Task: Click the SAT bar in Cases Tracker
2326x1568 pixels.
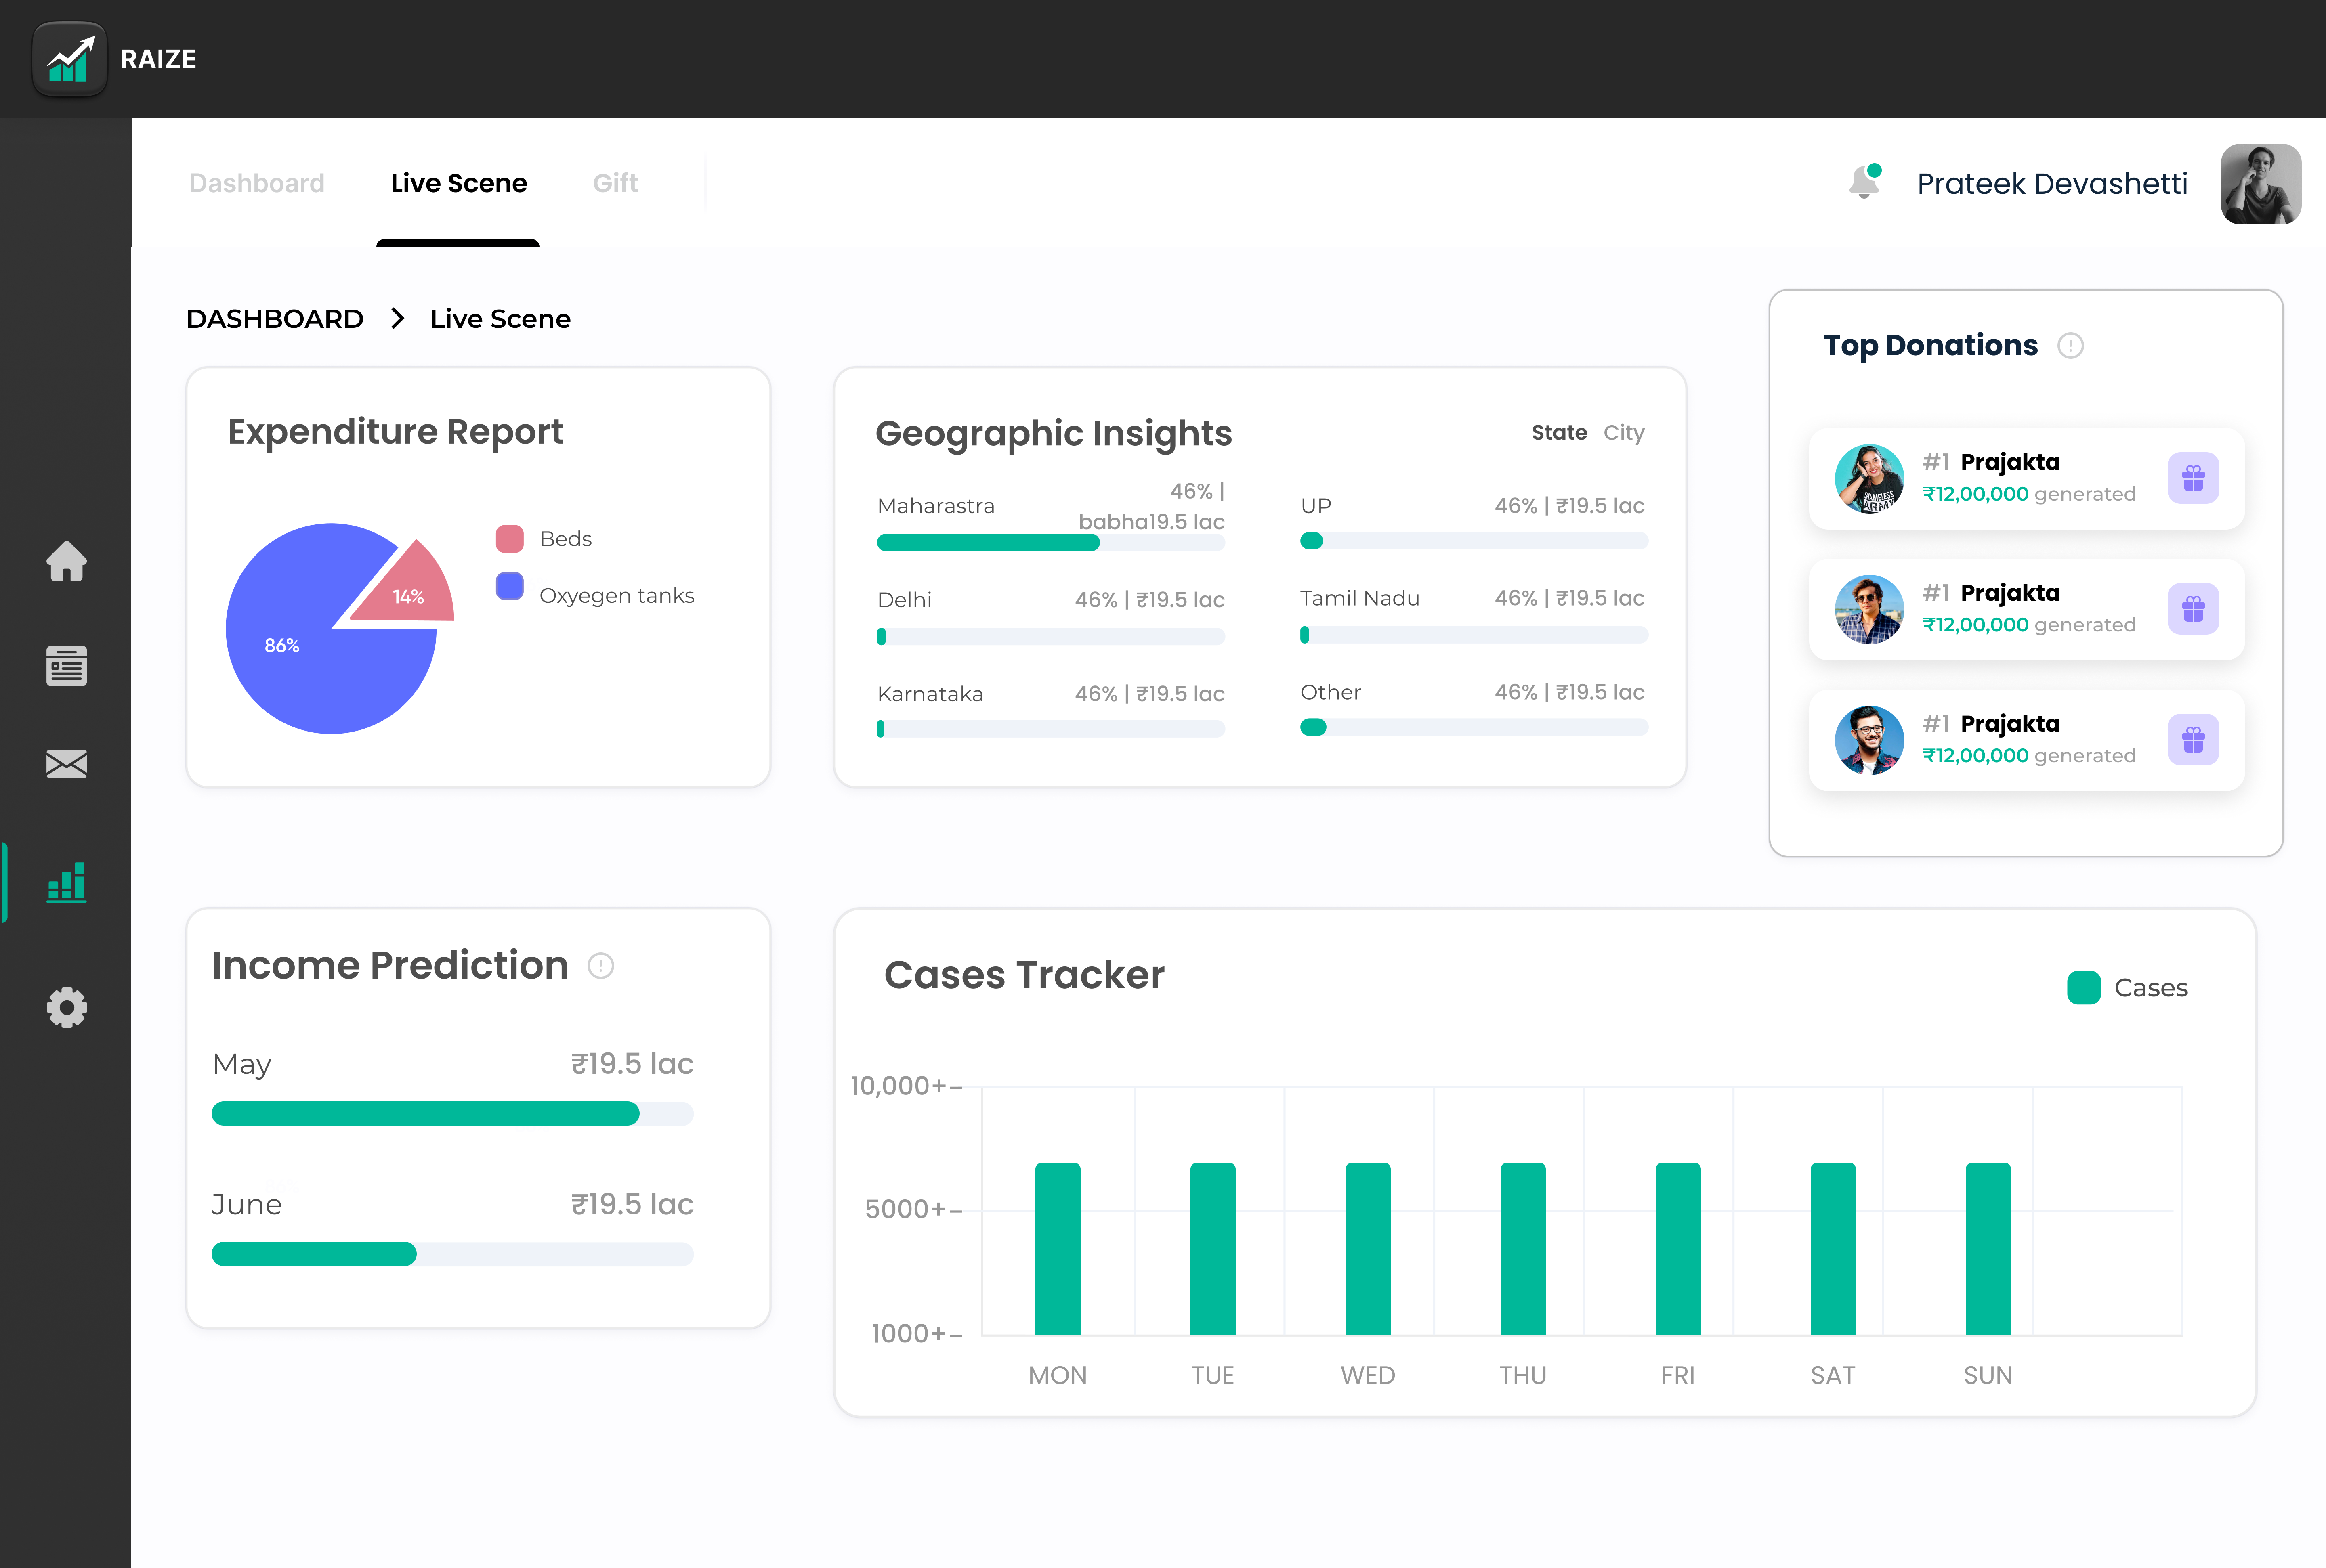Action: tap(1832, 1249)
